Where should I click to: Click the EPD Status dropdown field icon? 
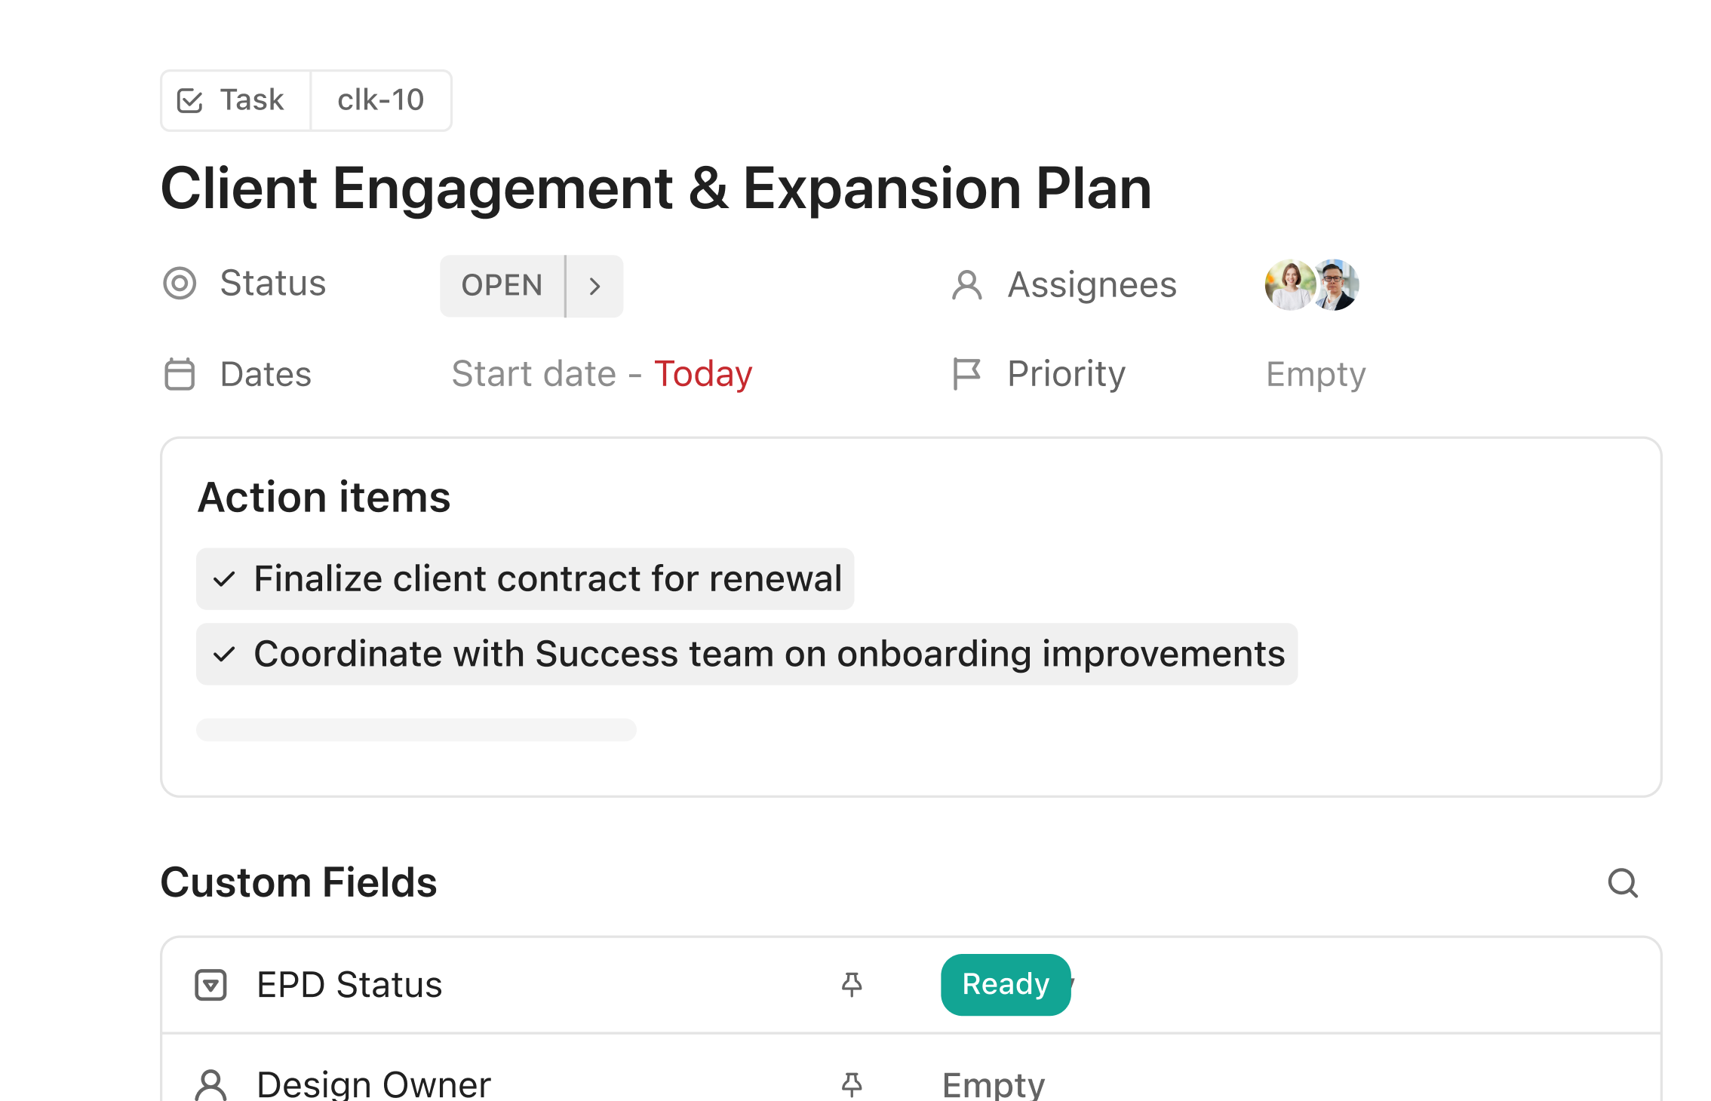click(210, 985)
